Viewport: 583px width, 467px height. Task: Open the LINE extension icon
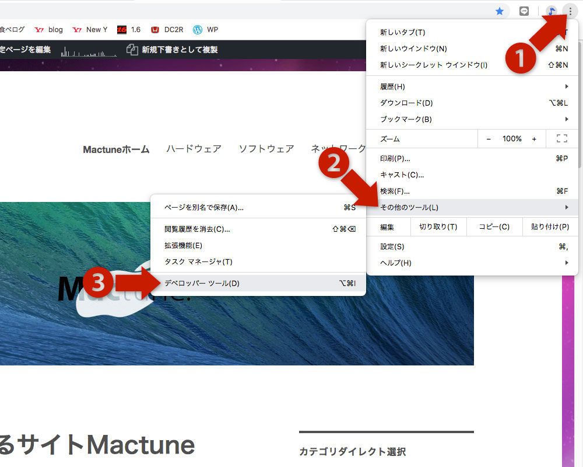[x=524, y=11]
